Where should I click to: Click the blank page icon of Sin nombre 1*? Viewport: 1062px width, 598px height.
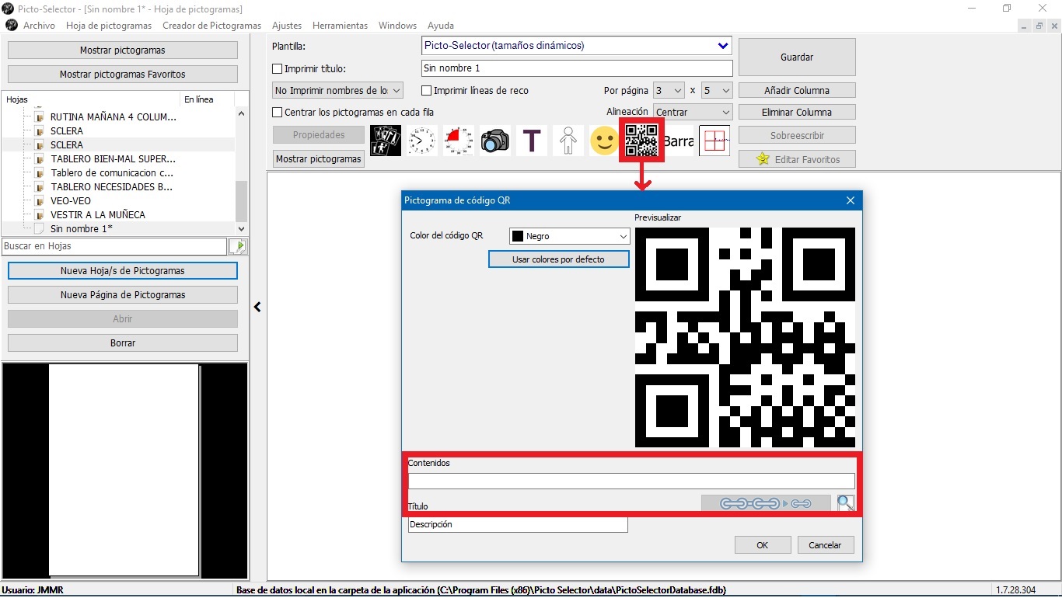[x=39, y=229]
